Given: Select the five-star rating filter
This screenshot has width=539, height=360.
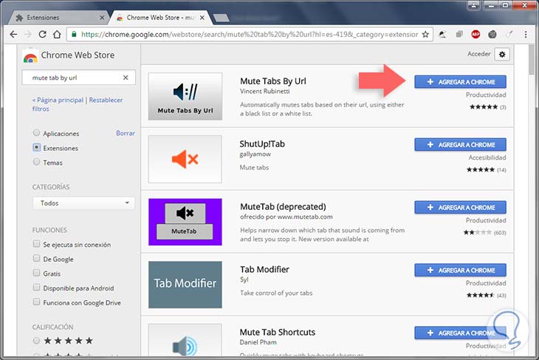Looking at the screenshot, I should coord(36,341).
